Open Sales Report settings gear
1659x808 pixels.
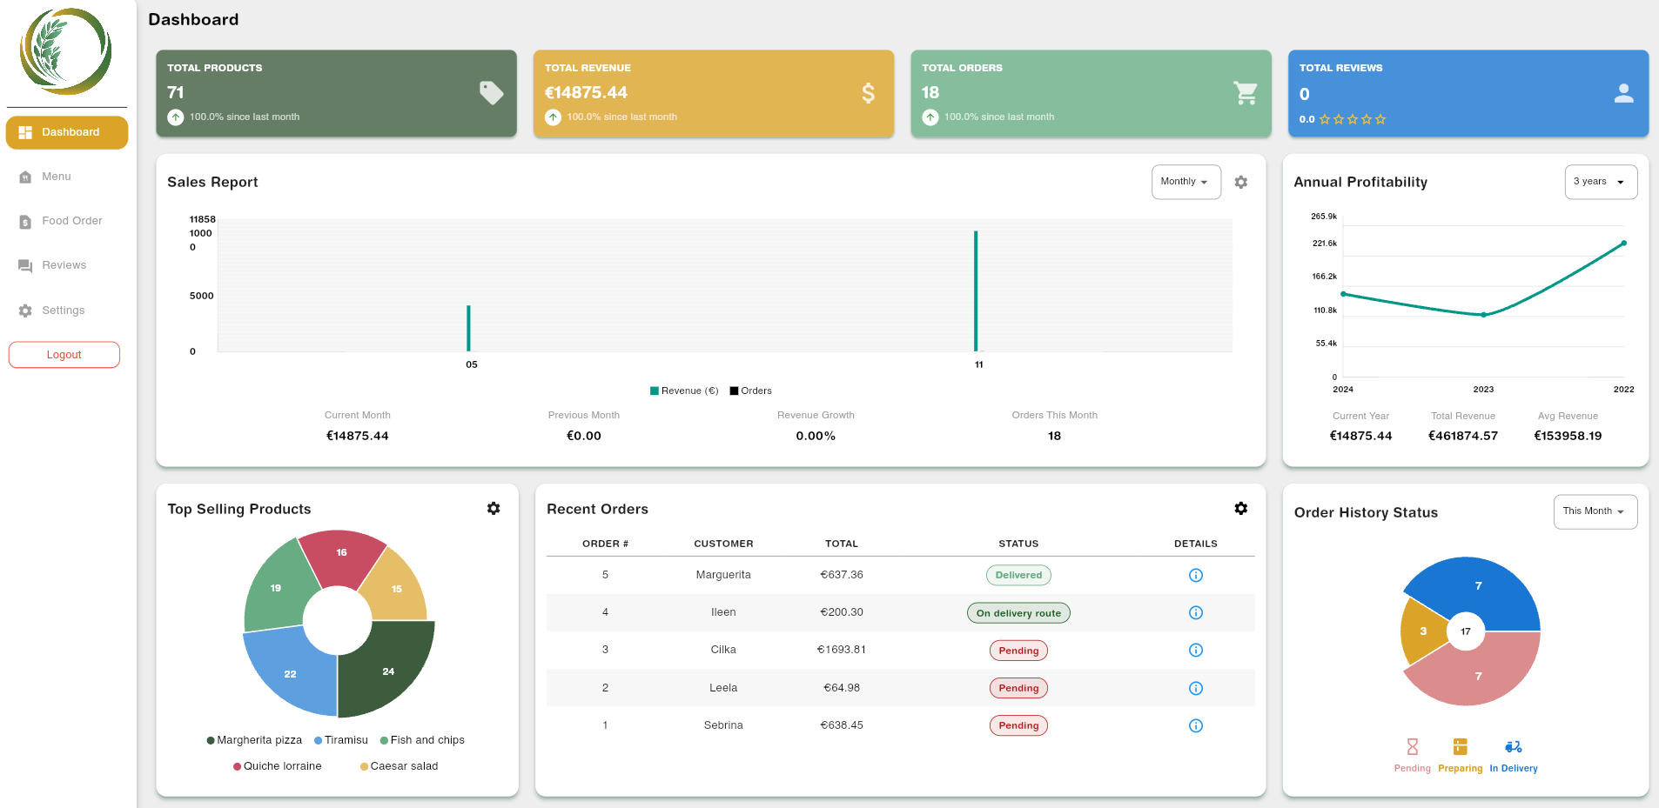pyautogui.click(x=1241, y=182)
